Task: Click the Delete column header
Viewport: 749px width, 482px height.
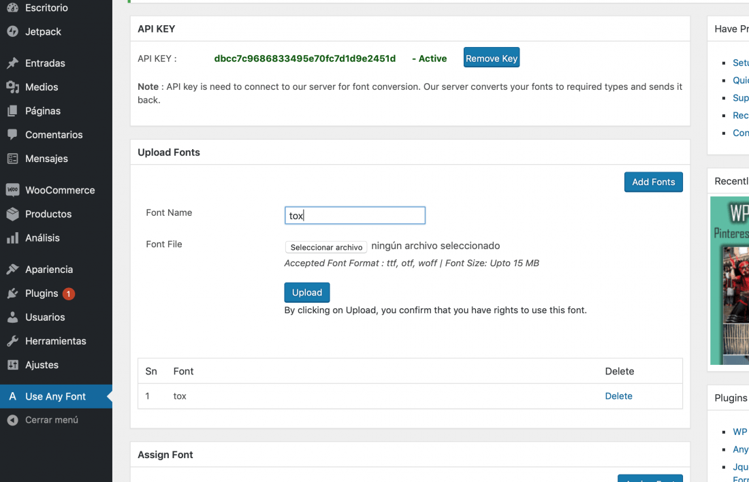Action: tap(620, 371)
